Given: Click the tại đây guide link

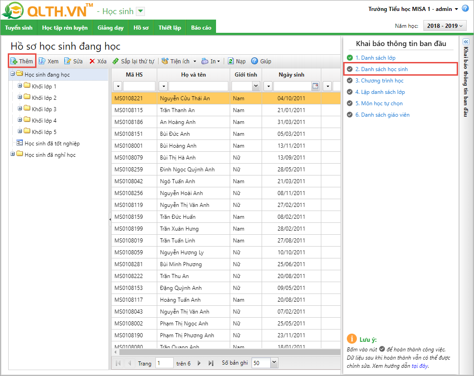Looking at the screenshot, I should pos(419,366).
